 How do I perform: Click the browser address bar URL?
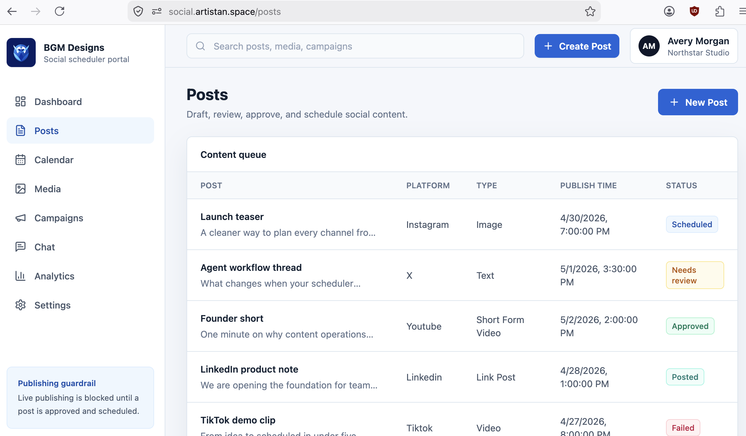click(225, 12)
